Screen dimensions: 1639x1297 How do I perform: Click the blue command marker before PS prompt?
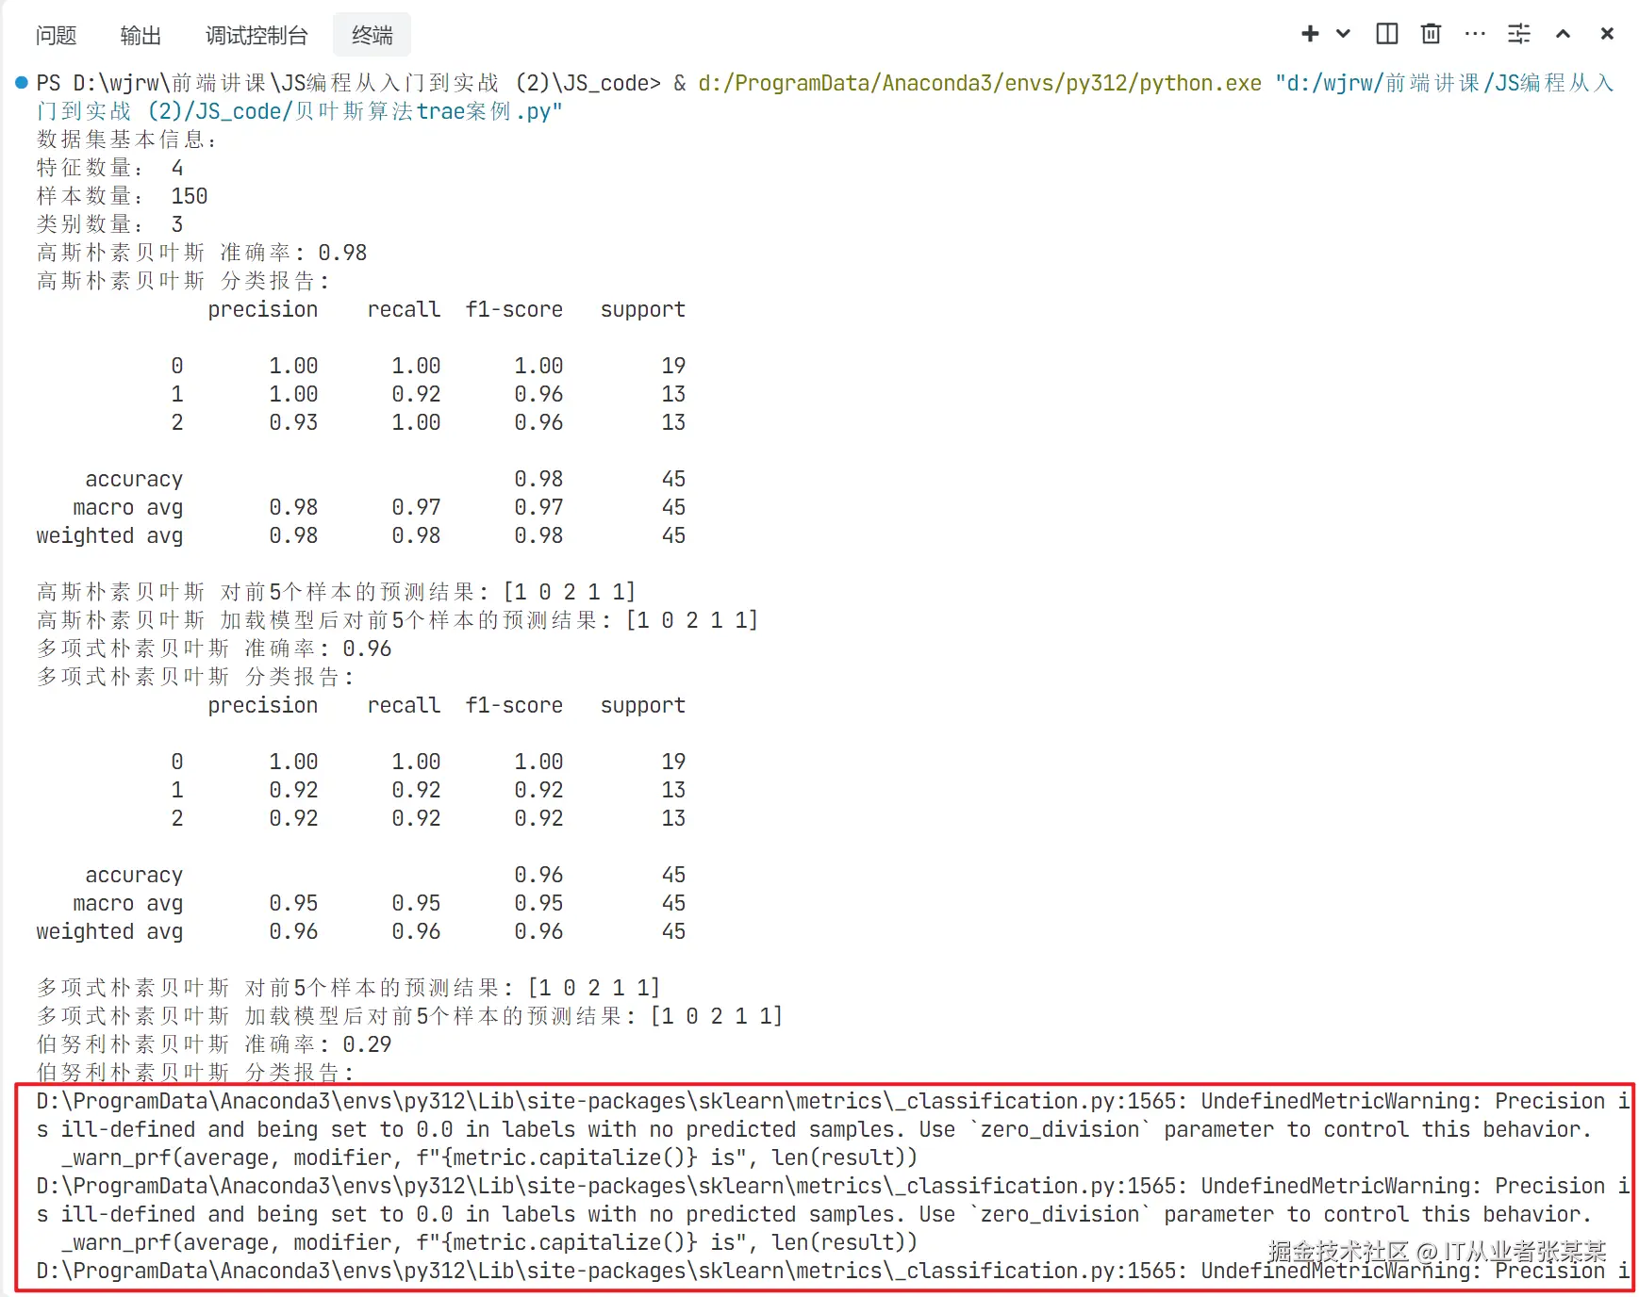[22, 83]
